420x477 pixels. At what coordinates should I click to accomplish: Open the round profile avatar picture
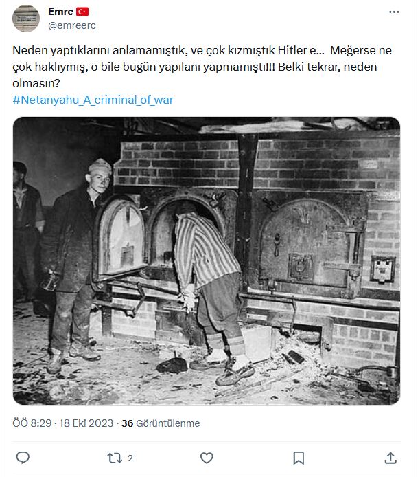pyautogui.click(x=26, y=19)
